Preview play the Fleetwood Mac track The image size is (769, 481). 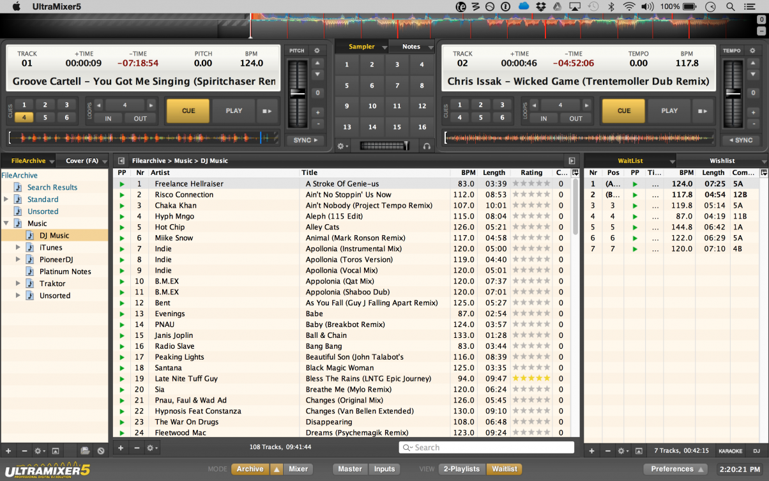(x=122, y=433)
